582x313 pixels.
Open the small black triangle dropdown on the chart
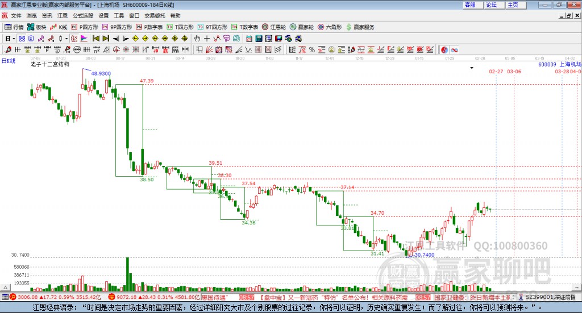click(x=472, y=68)
